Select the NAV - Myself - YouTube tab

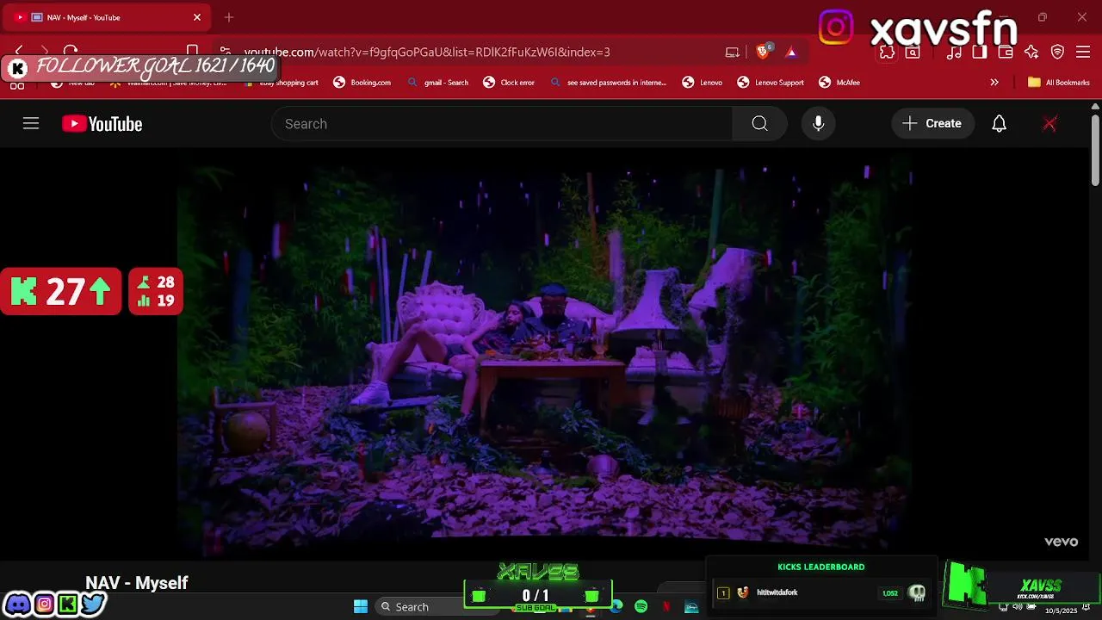108,17
